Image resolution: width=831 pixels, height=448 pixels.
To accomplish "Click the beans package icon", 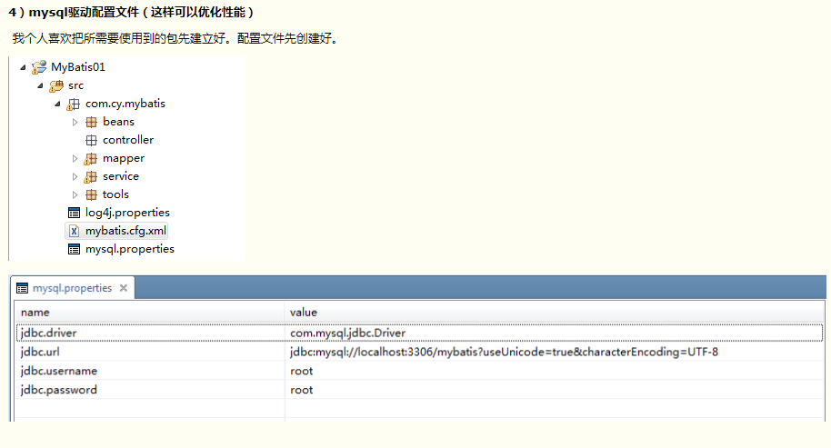I will coord(91,123).
